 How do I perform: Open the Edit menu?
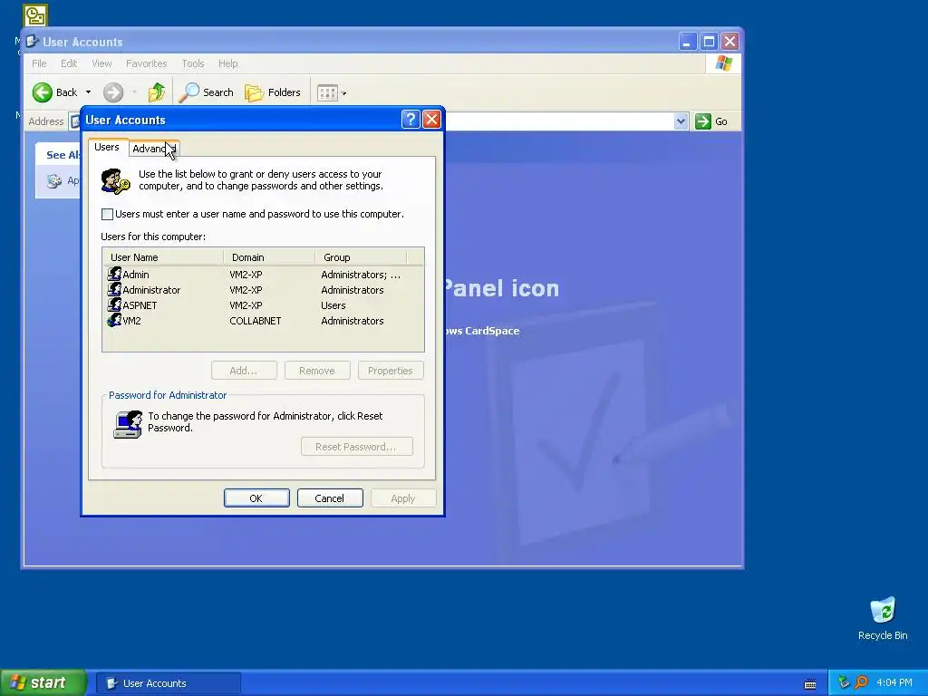(69, 63)
